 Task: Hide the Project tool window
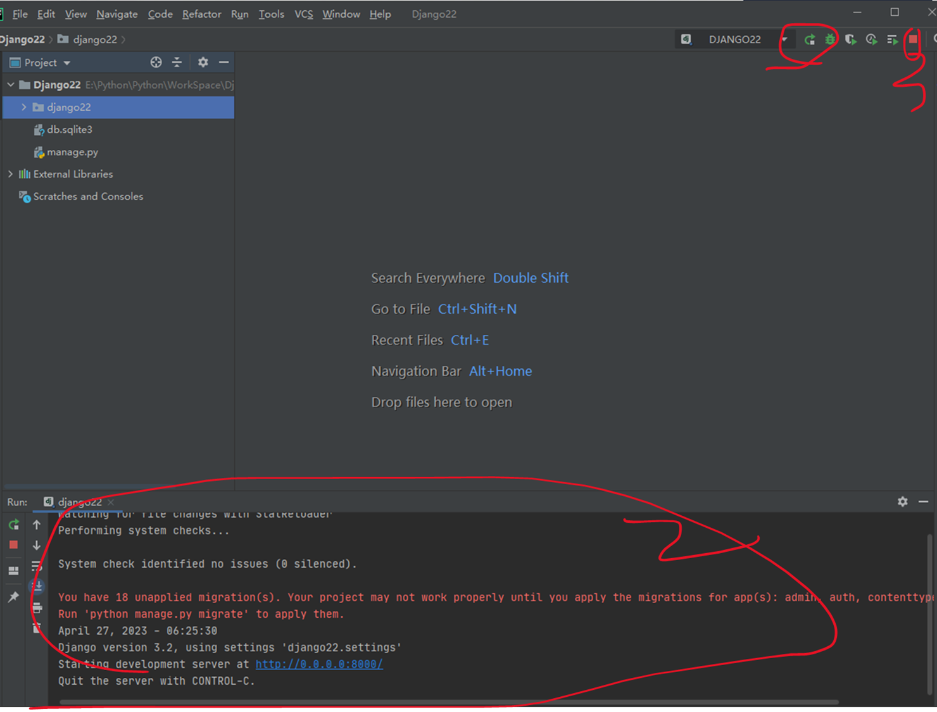click(x=223, y=62)
